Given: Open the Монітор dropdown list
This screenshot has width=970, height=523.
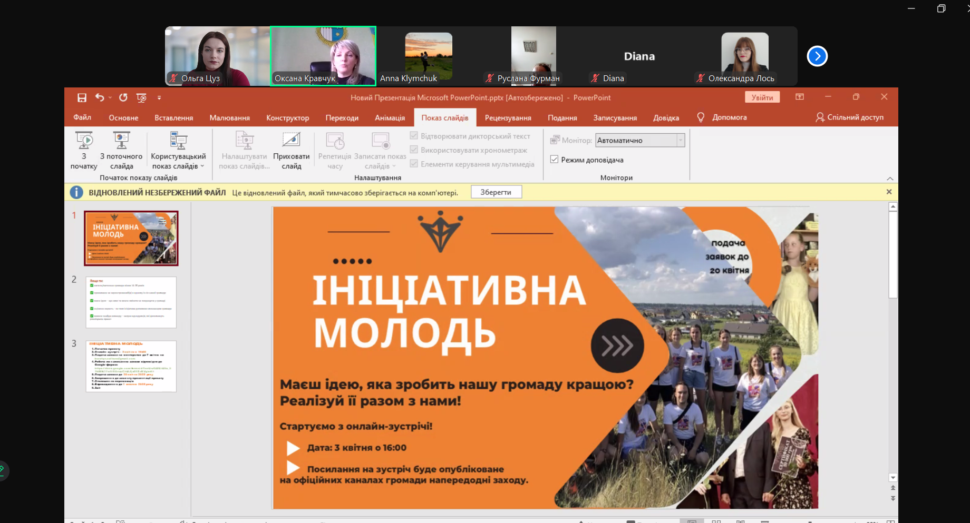Looking at the screenshot, I should click(680, 140).
